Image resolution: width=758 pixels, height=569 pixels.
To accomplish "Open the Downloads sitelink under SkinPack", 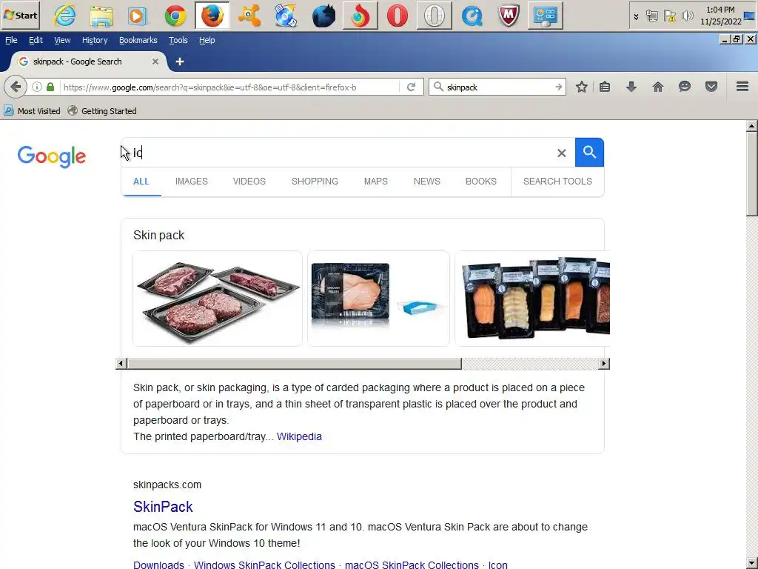I will [x=158, y=565].
